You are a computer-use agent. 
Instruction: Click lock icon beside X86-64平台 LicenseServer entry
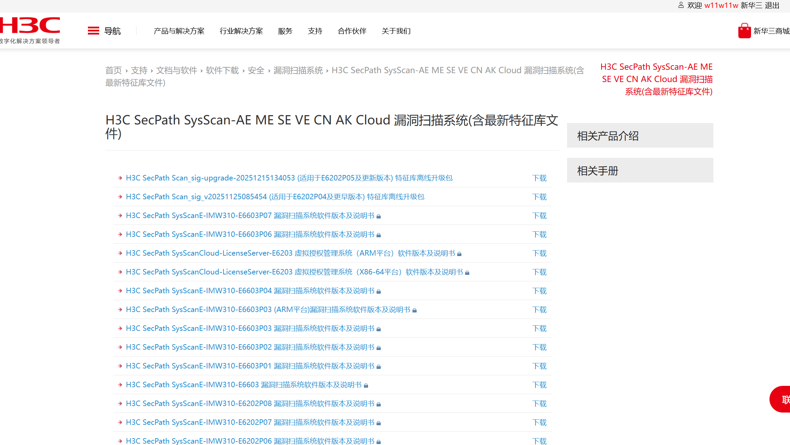(x=467, y=272)
